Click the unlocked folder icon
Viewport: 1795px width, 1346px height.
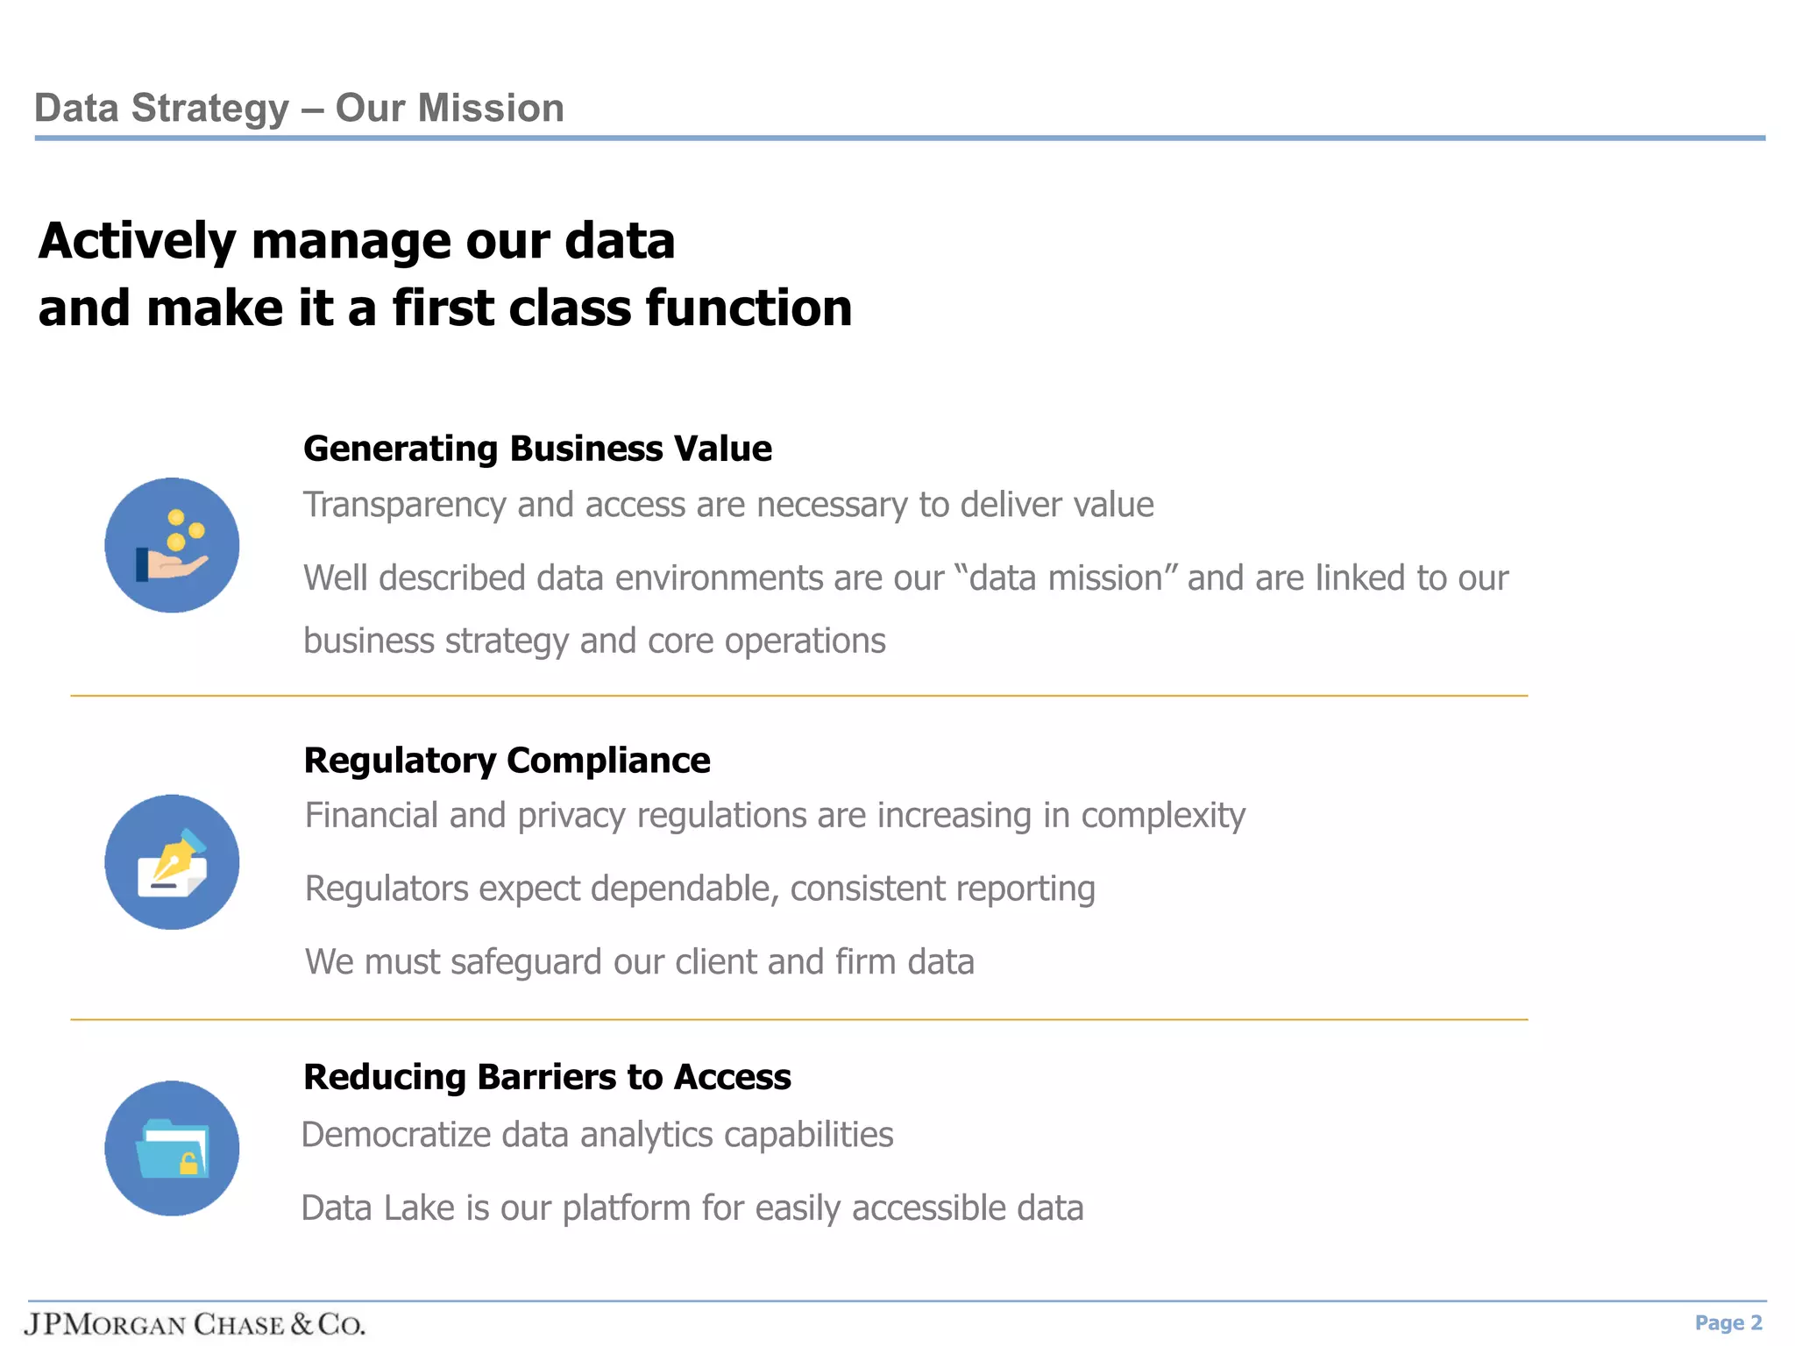tap(172, 1148)
